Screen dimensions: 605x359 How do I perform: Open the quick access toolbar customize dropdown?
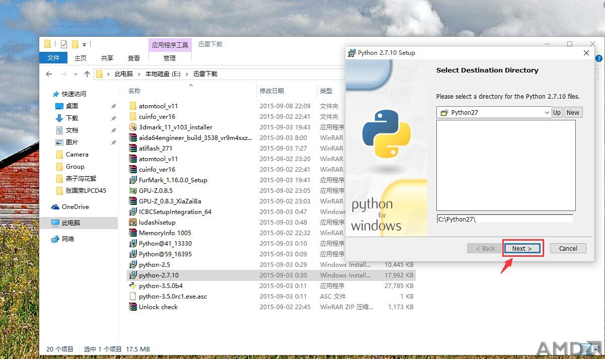click(x=85, y=44)
